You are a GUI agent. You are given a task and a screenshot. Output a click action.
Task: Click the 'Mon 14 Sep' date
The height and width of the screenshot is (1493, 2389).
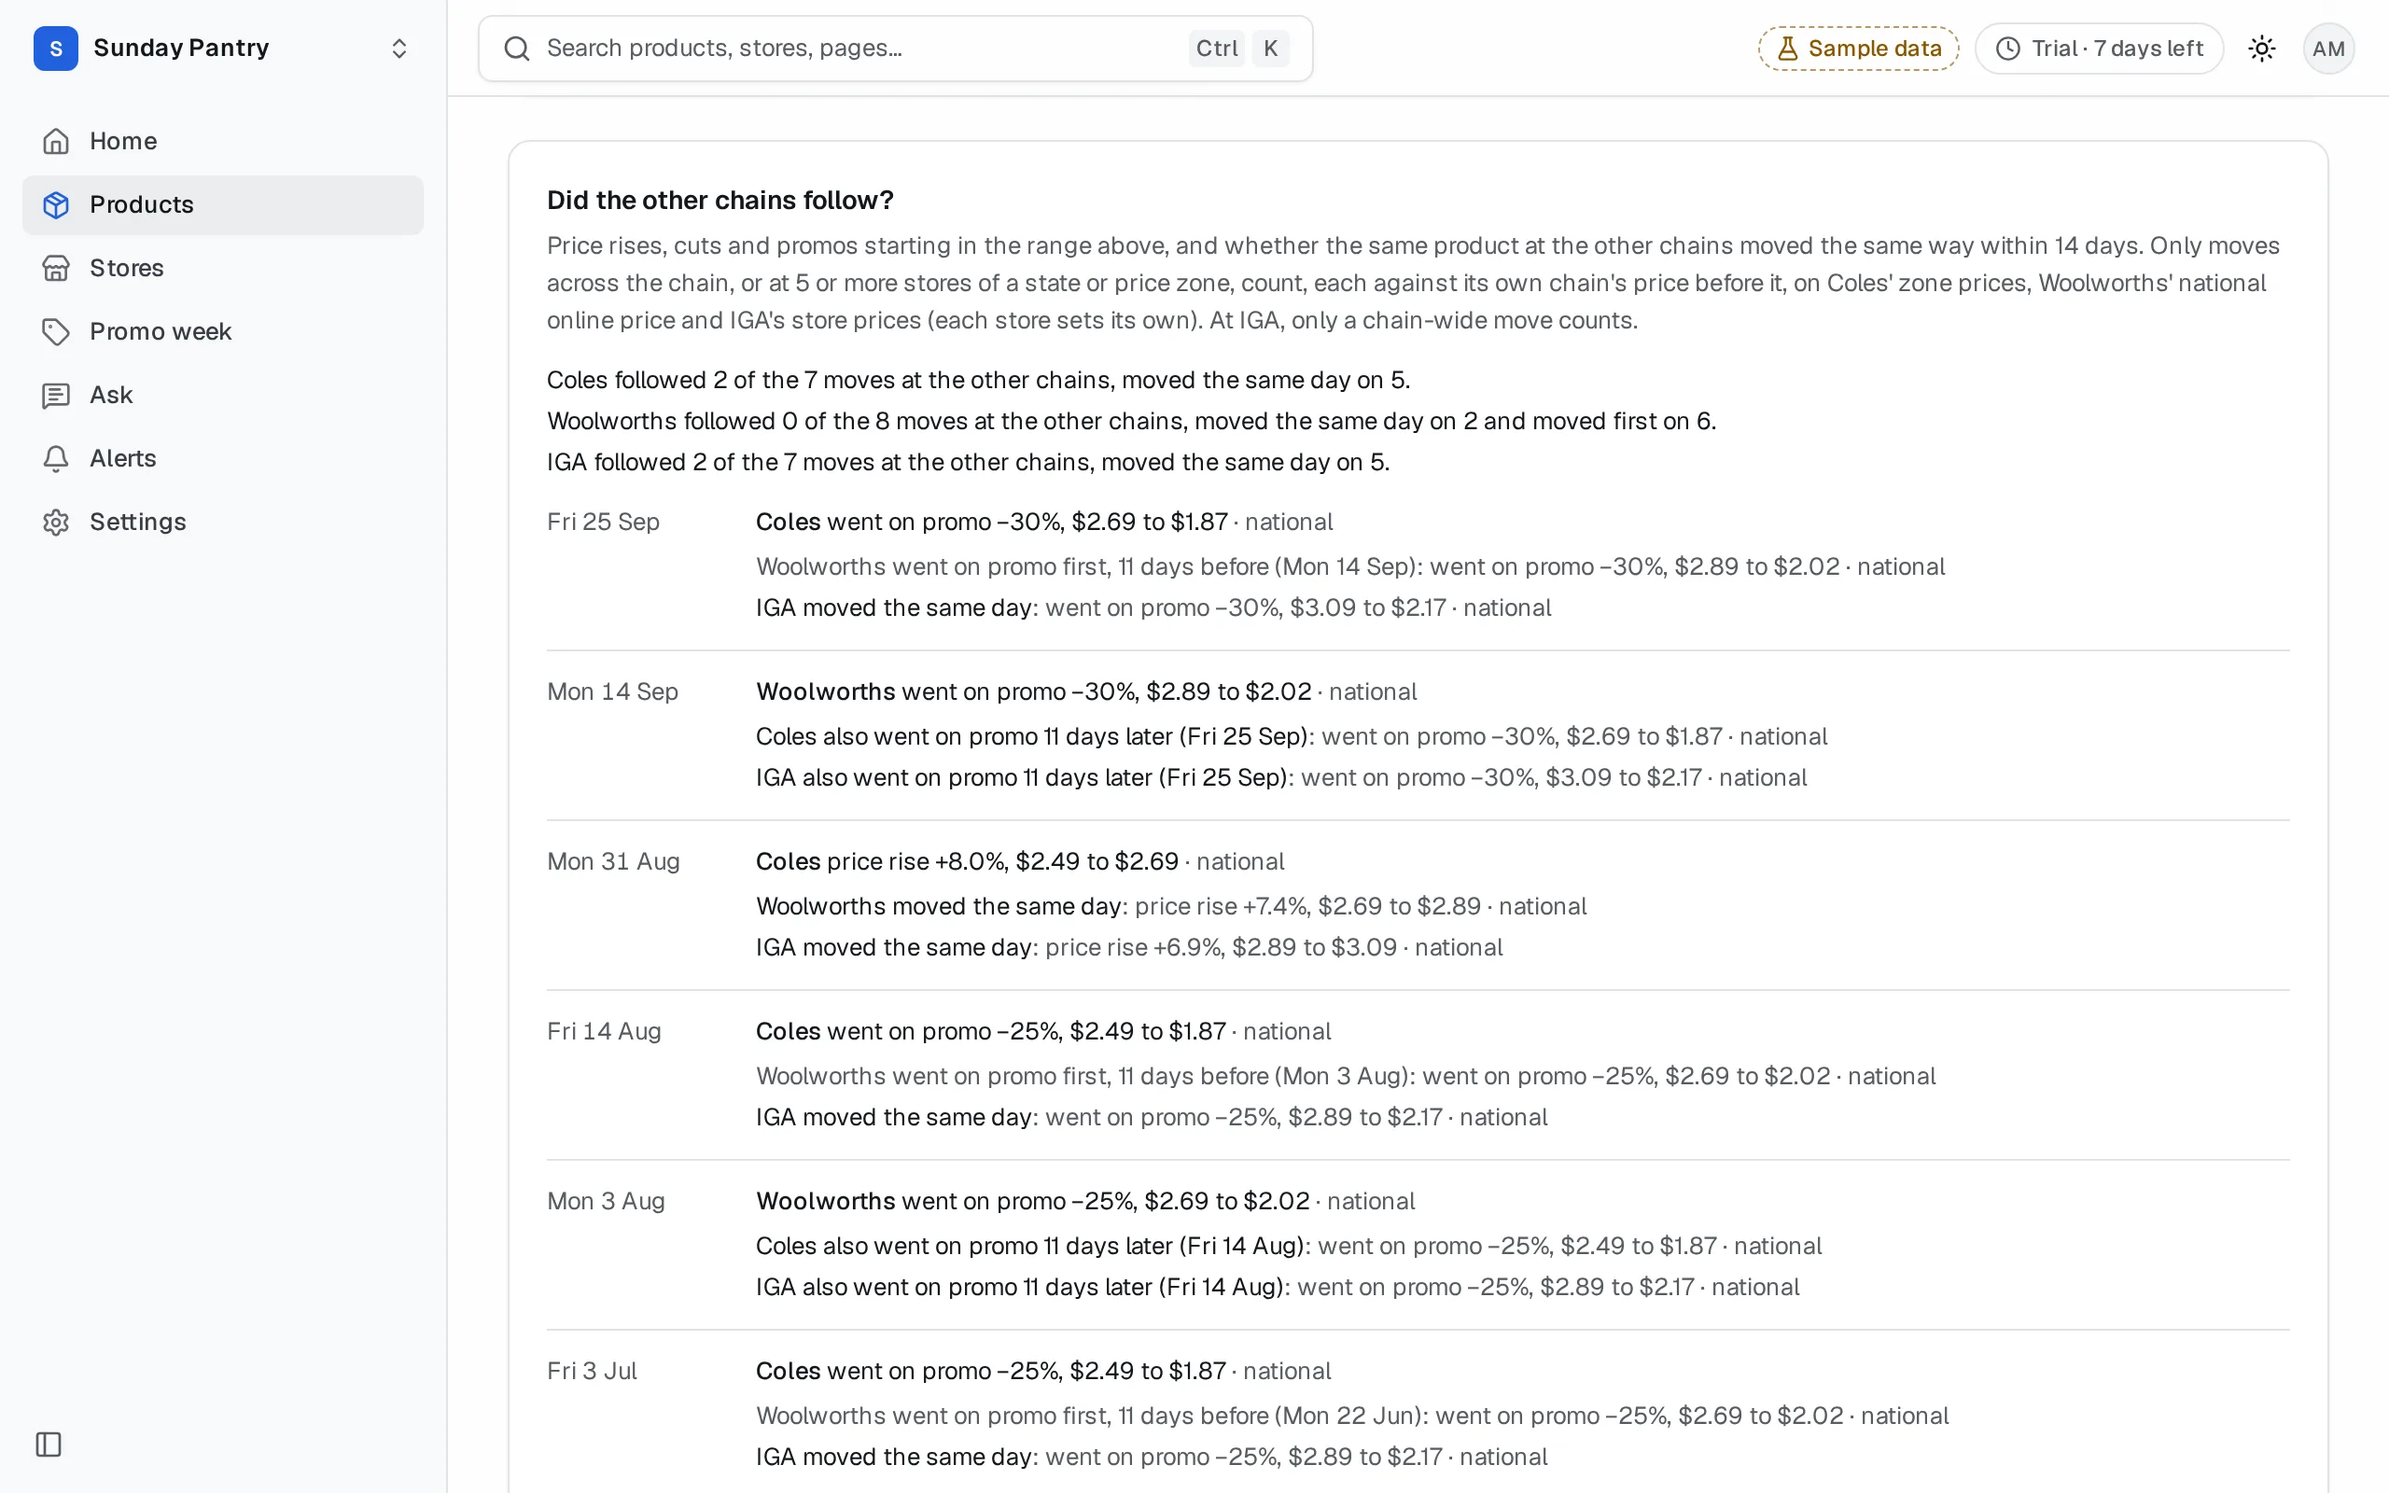click(612, 692)
